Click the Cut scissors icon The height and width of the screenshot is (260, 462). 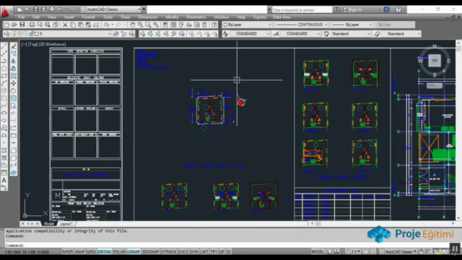click(65, 25)
